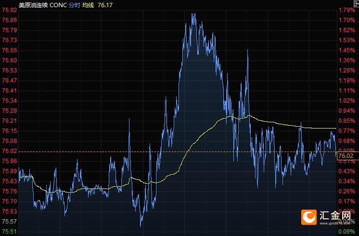Click the 76.53 price axis label
The width and height of the screenshot is (359, 236).
click(x=10, y=71)
